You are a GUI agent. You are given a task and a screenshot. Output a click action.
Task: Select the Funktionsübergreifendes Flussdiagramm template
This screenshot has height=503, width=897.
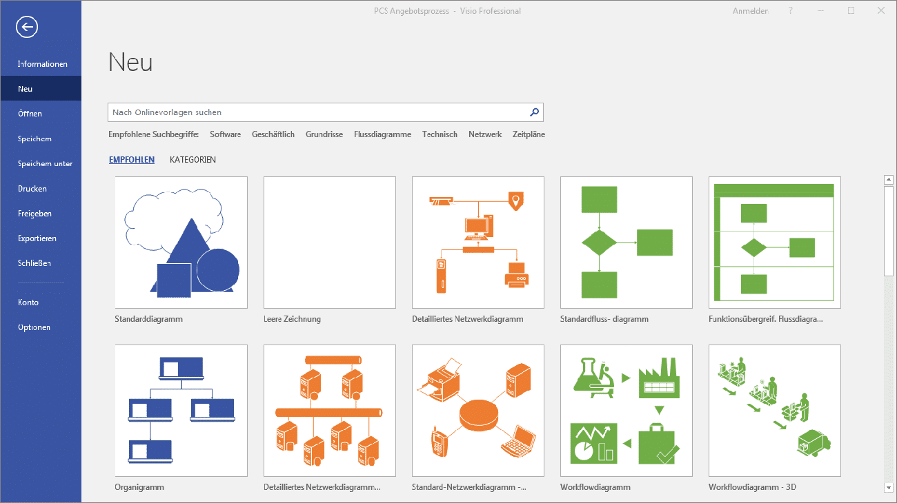tap(774, 242)
